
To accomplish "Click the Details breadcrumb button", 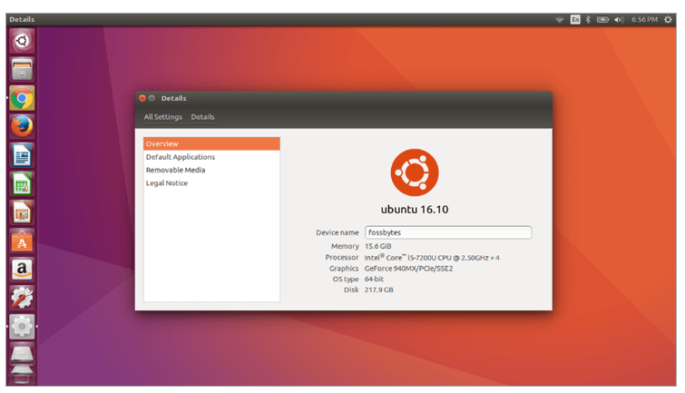I will [x=202, y=117].
